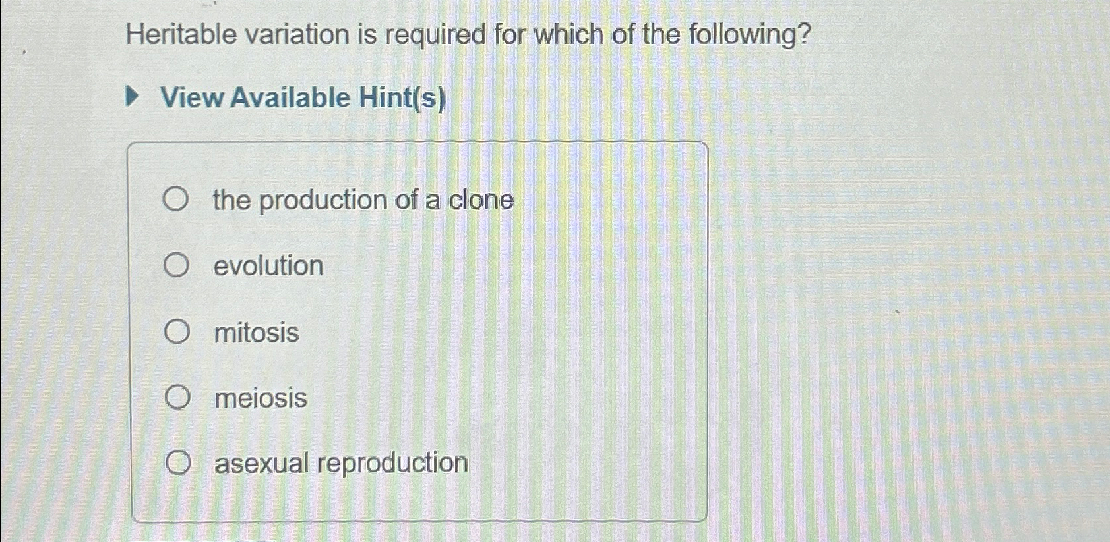The width and height of the screenshot is (1110, 542).
Task: Click the asexual reproduction label
Action: (x=340, y=464)
